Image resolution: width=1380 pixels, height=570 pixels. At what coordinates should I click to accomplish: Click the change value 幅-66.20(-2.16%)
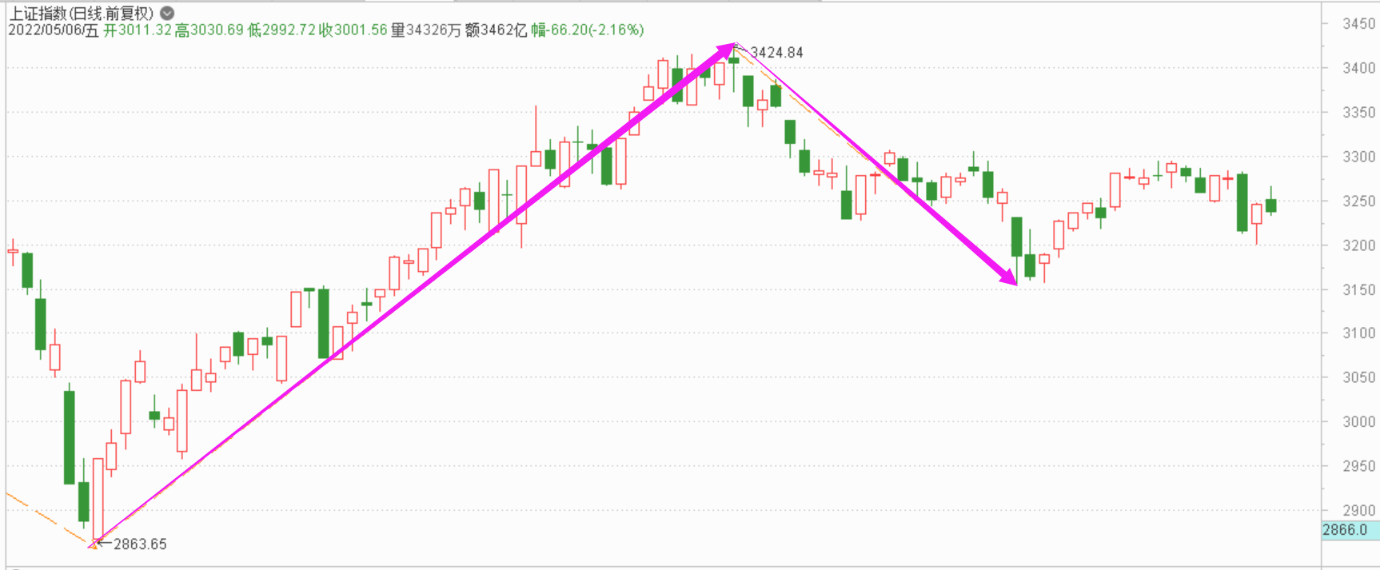coord(588,30)
